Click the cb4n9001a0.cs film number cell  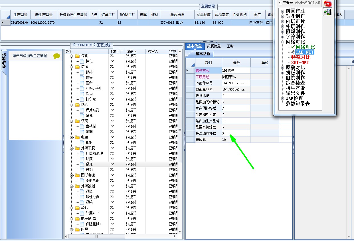(236, 83)
